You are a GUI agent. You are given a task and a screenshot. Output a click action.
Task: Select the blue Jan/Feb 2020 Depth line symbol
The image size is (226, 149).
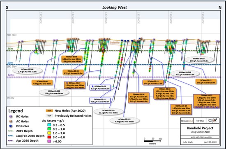11,136
